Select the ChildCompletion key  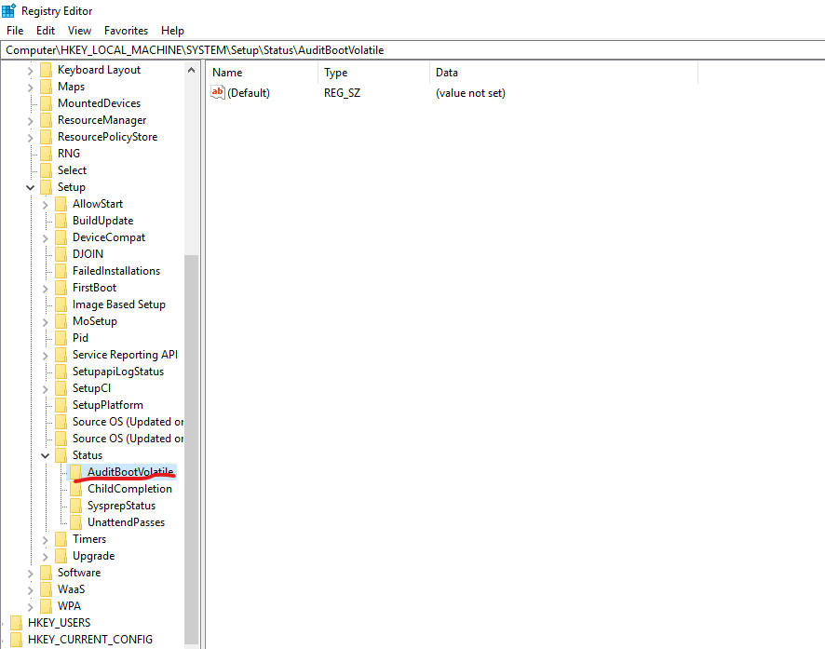[x=129, y=489]
